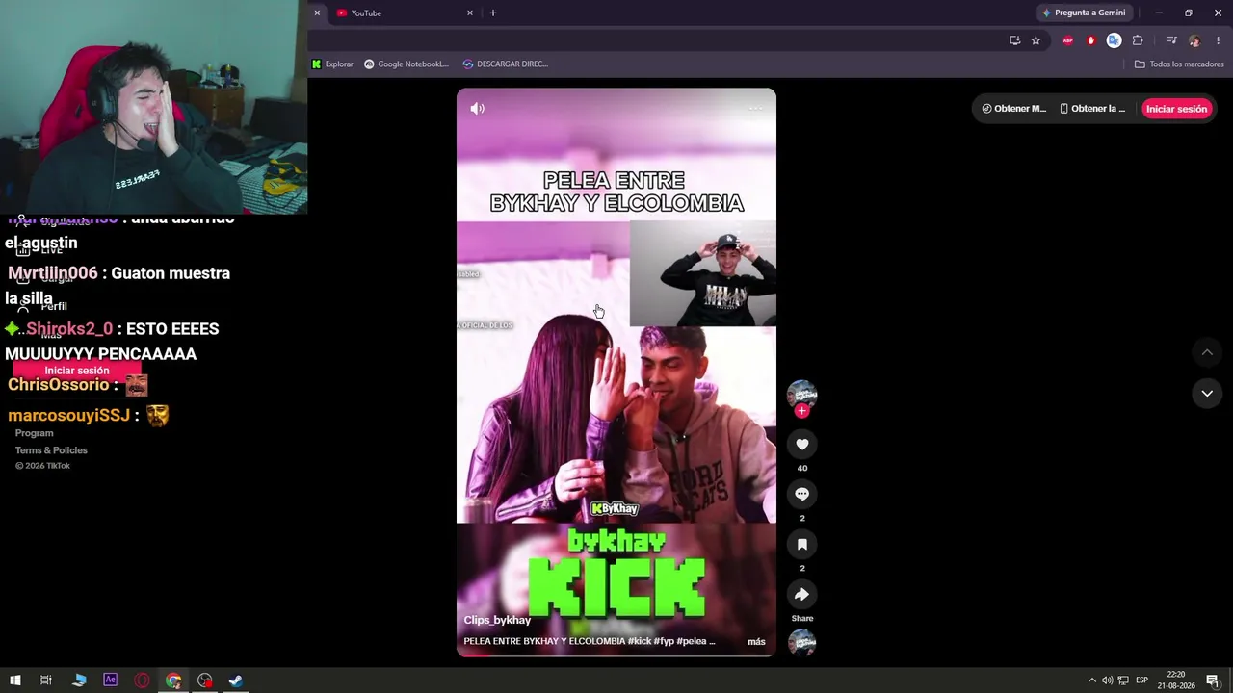Click 'Pregunta a Gemini' button

tap(1084, 13)
